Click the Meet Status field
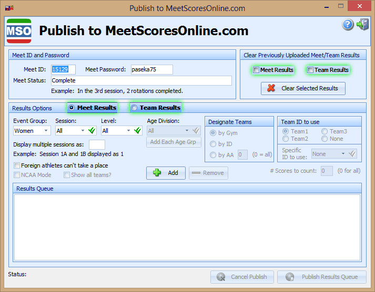 tap(141, 80)
